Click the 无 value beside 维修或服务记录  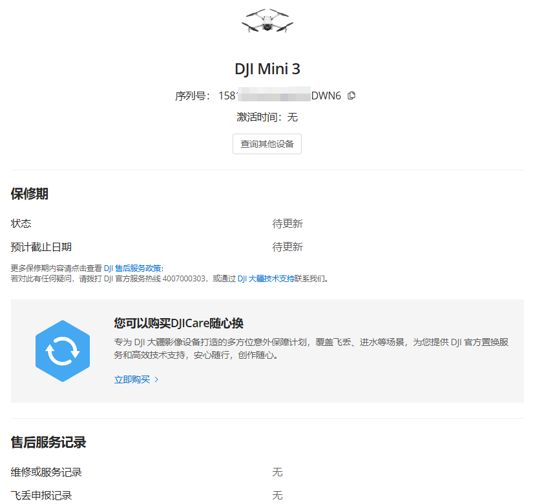[277, 472]
